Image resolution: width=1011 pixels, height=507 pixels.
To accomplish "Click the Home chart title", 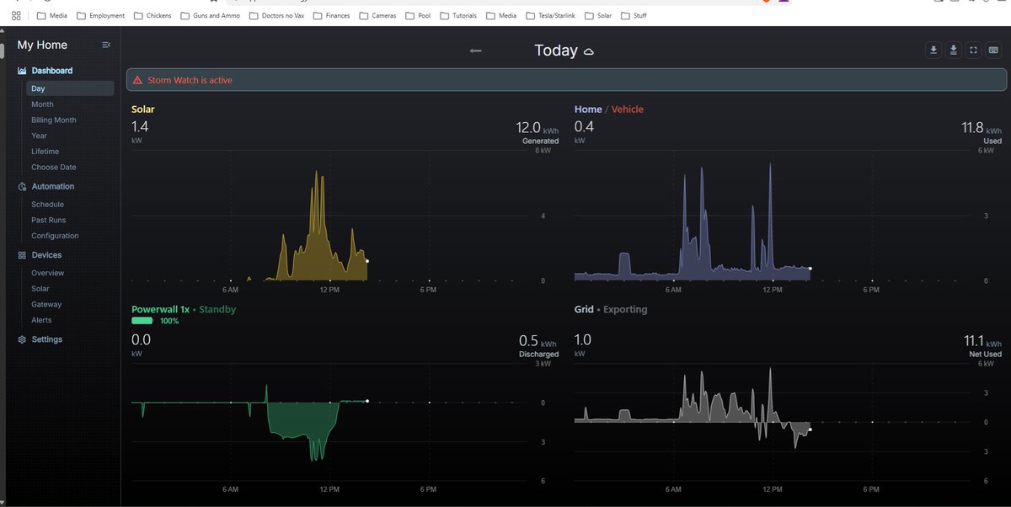I will pos(588,109).
